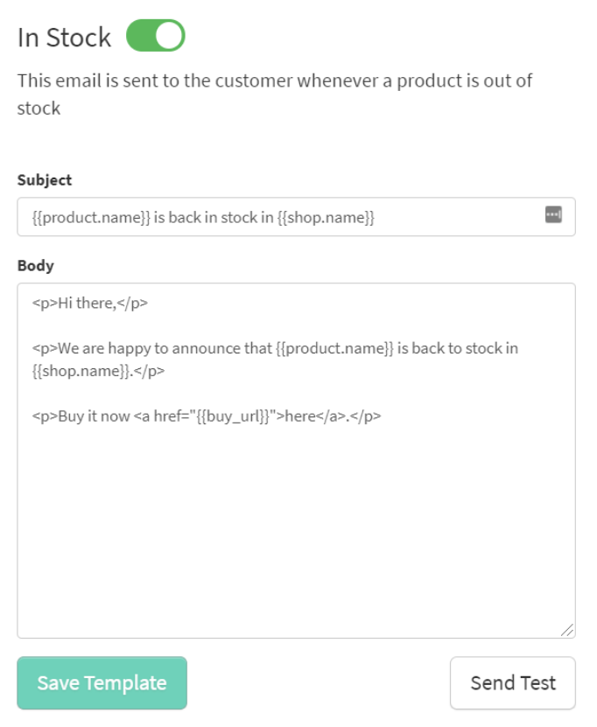Viewport: 597px width, 727px height.
Task: Click the 'here' anchor text in Body
Action: click(x=300, y=416)
